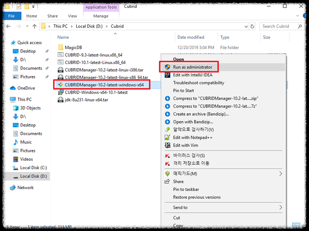This screenshot has height=231, width=309.
Task: Click the Notepad++ icon in context menu
Action: tap(167, 137)
